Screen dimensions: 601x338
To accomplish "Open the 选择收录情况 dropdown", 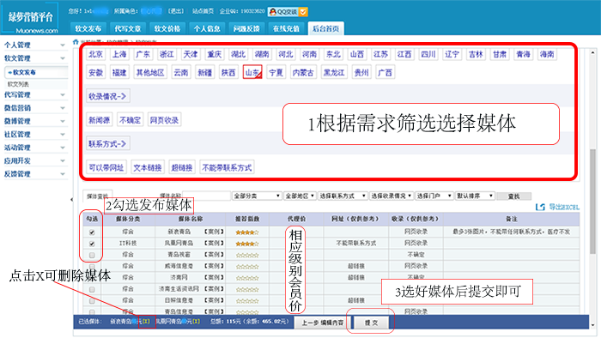I will pos(392,196).
